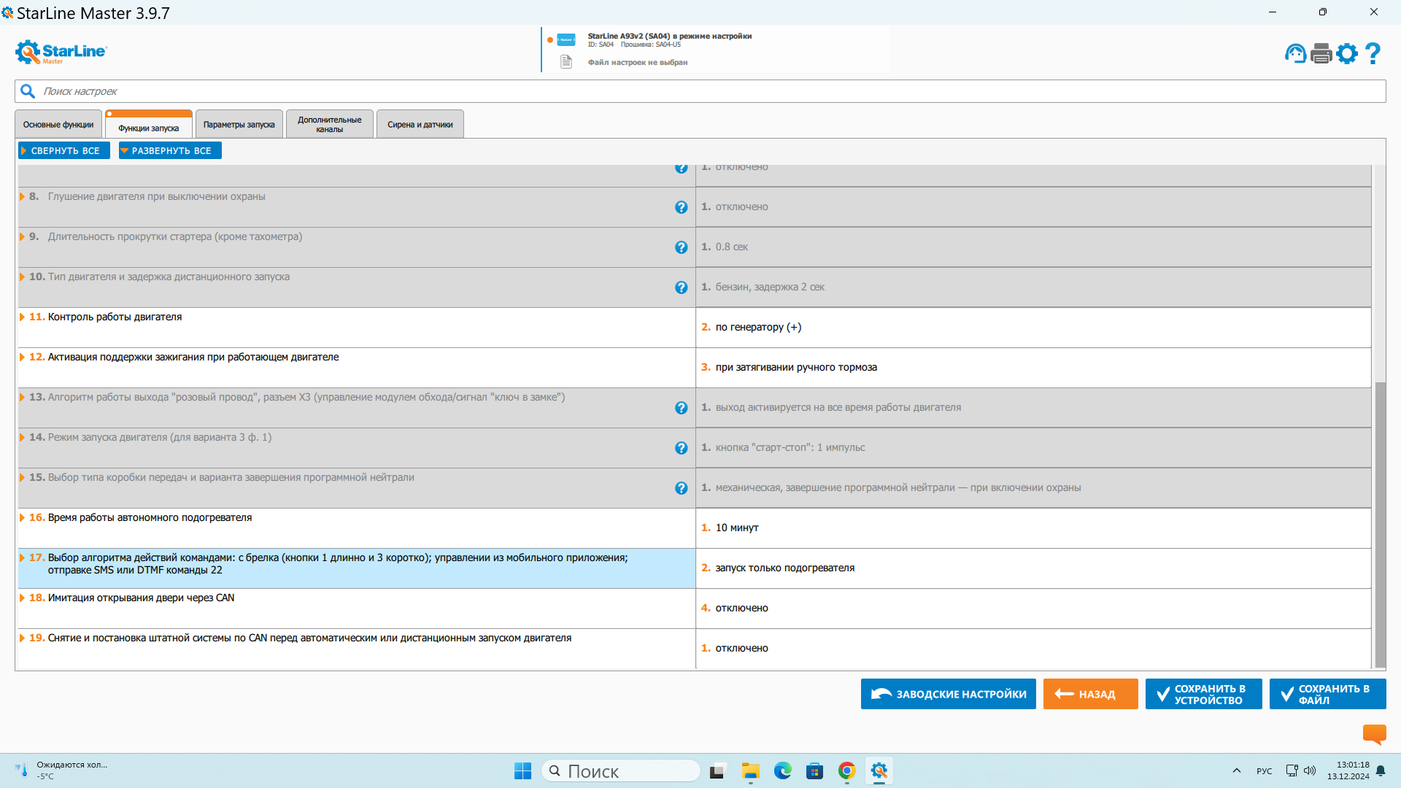The image size is (1401, 788).
Task: Show help for setting 10 engine type
Action: 681,287
